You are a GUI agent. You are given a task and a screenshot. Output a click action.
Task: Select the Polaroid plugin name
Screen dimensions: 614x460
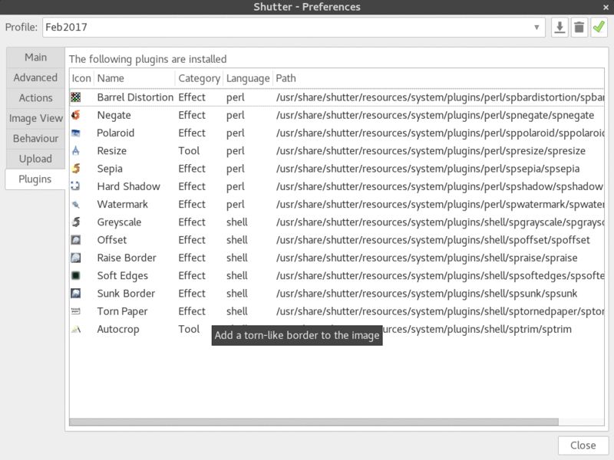point(116,133)
